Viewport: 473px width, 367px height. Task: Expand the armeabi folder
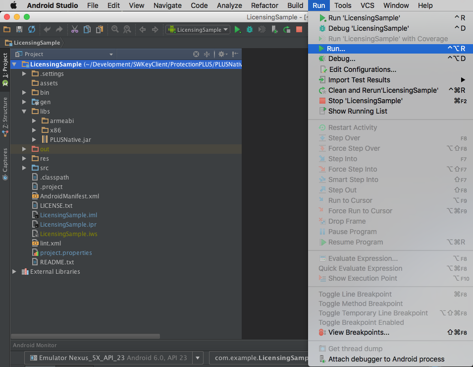coord(34,121)
